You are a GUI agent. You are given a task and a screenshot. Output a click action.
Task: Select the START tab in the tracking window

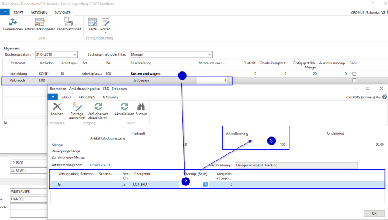pos(66,97)
